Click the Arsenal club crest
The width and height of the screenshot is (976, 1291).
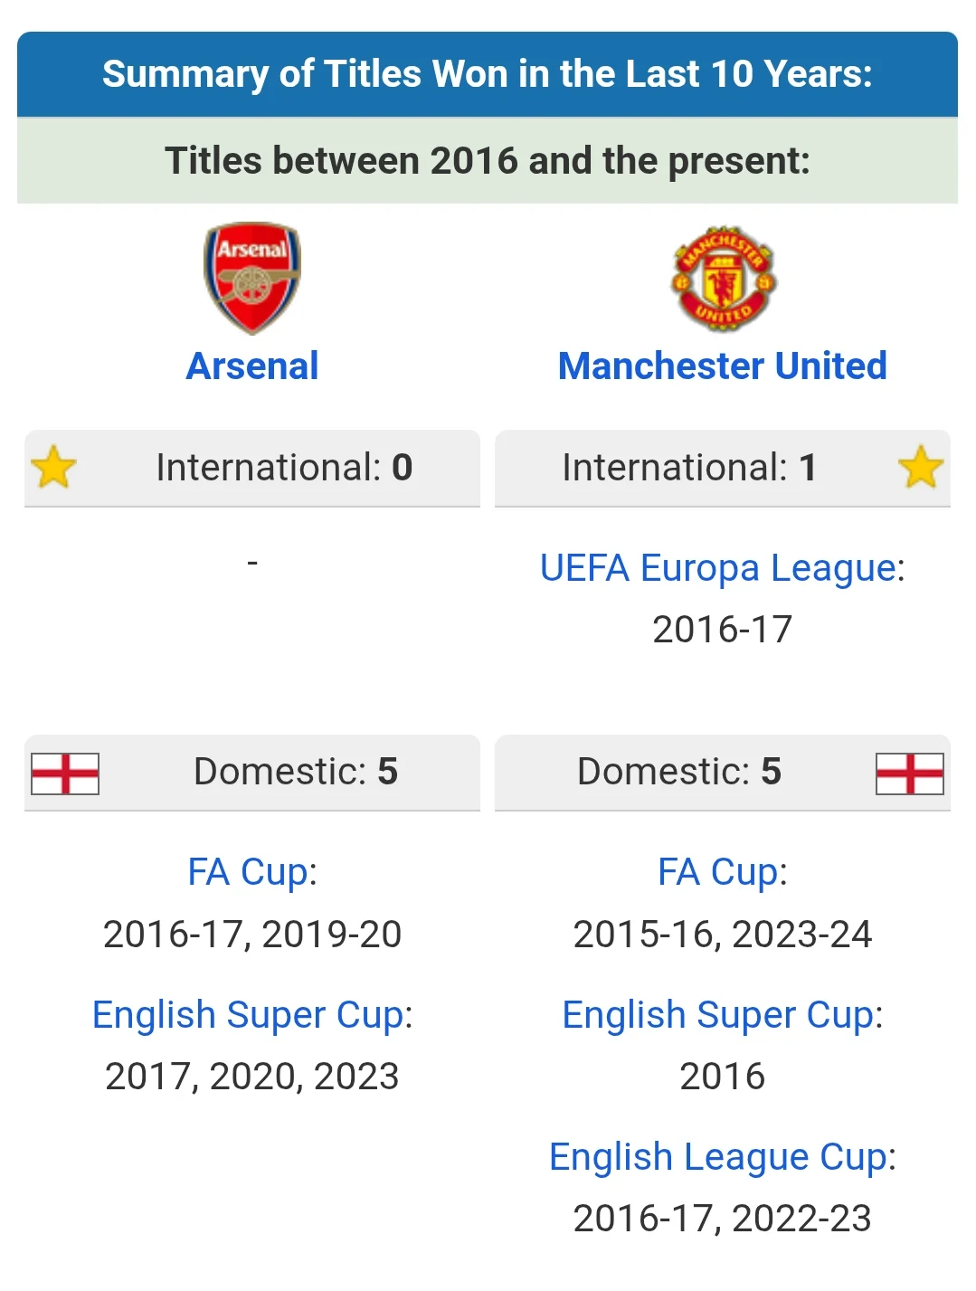coord(252,277)
